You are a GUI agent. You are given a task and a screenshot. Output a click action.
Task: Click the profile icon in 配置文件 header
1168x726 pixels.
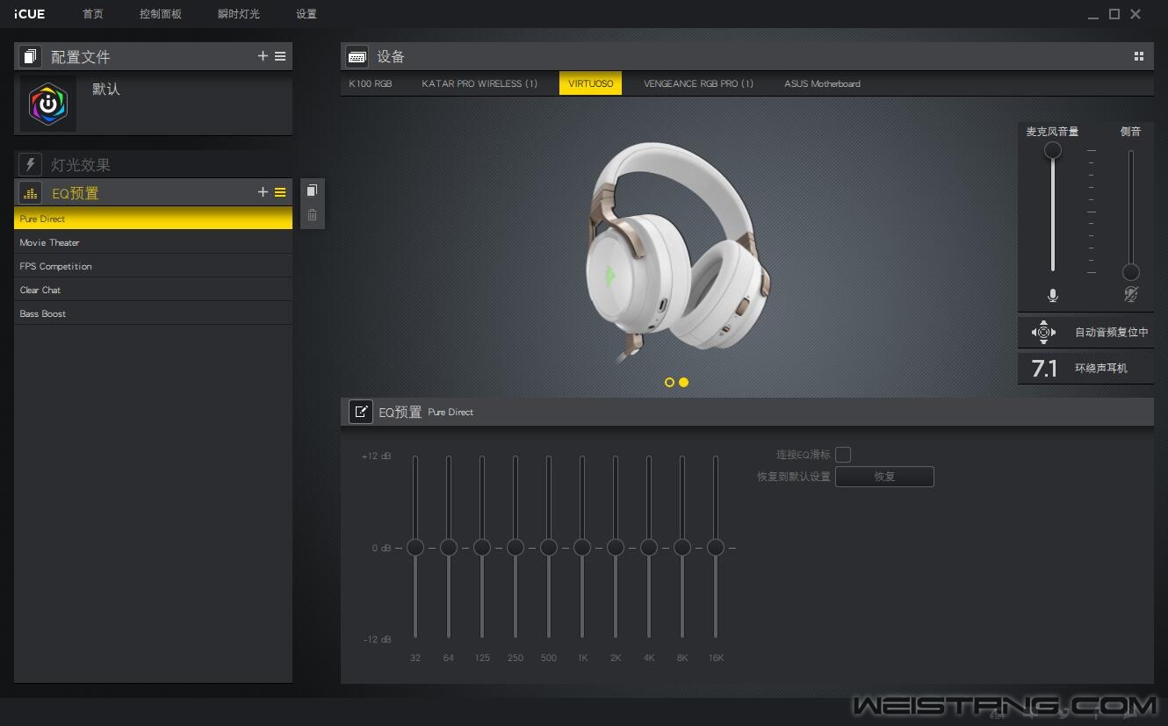pyautogui.click(x=31, y=56)
